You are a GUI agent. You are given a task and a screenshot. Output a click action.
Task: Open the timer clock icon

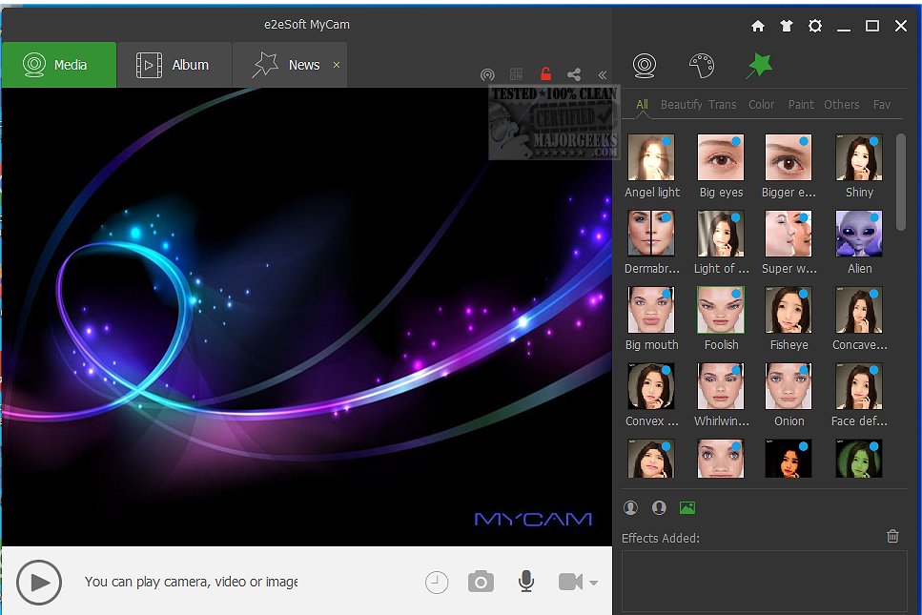pos(437,582)
